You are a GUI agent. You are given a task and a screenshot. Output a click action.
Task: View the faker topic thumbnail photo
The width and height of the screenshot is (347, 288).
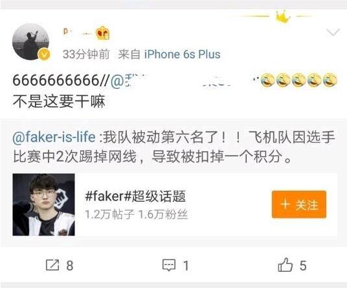(x=43, y=204)
